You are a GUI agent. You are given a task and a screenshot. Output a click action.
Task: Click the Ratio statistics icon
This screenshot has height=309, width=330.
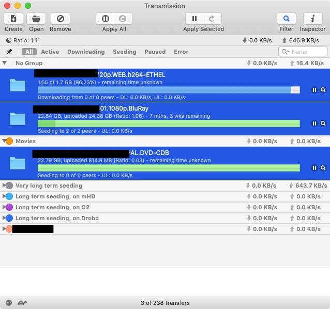point(9,40)
